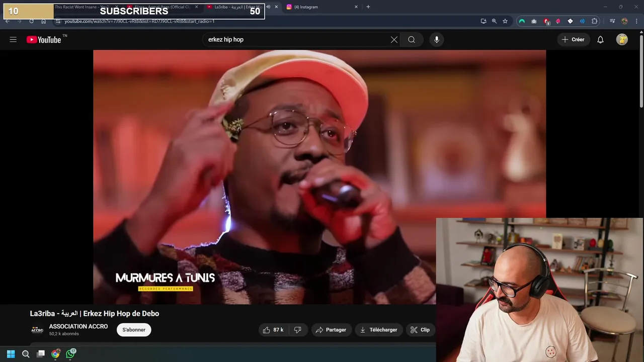
Task: Click the video title La3riba Erkez Hip Hop
Action: tap(95, 314)
